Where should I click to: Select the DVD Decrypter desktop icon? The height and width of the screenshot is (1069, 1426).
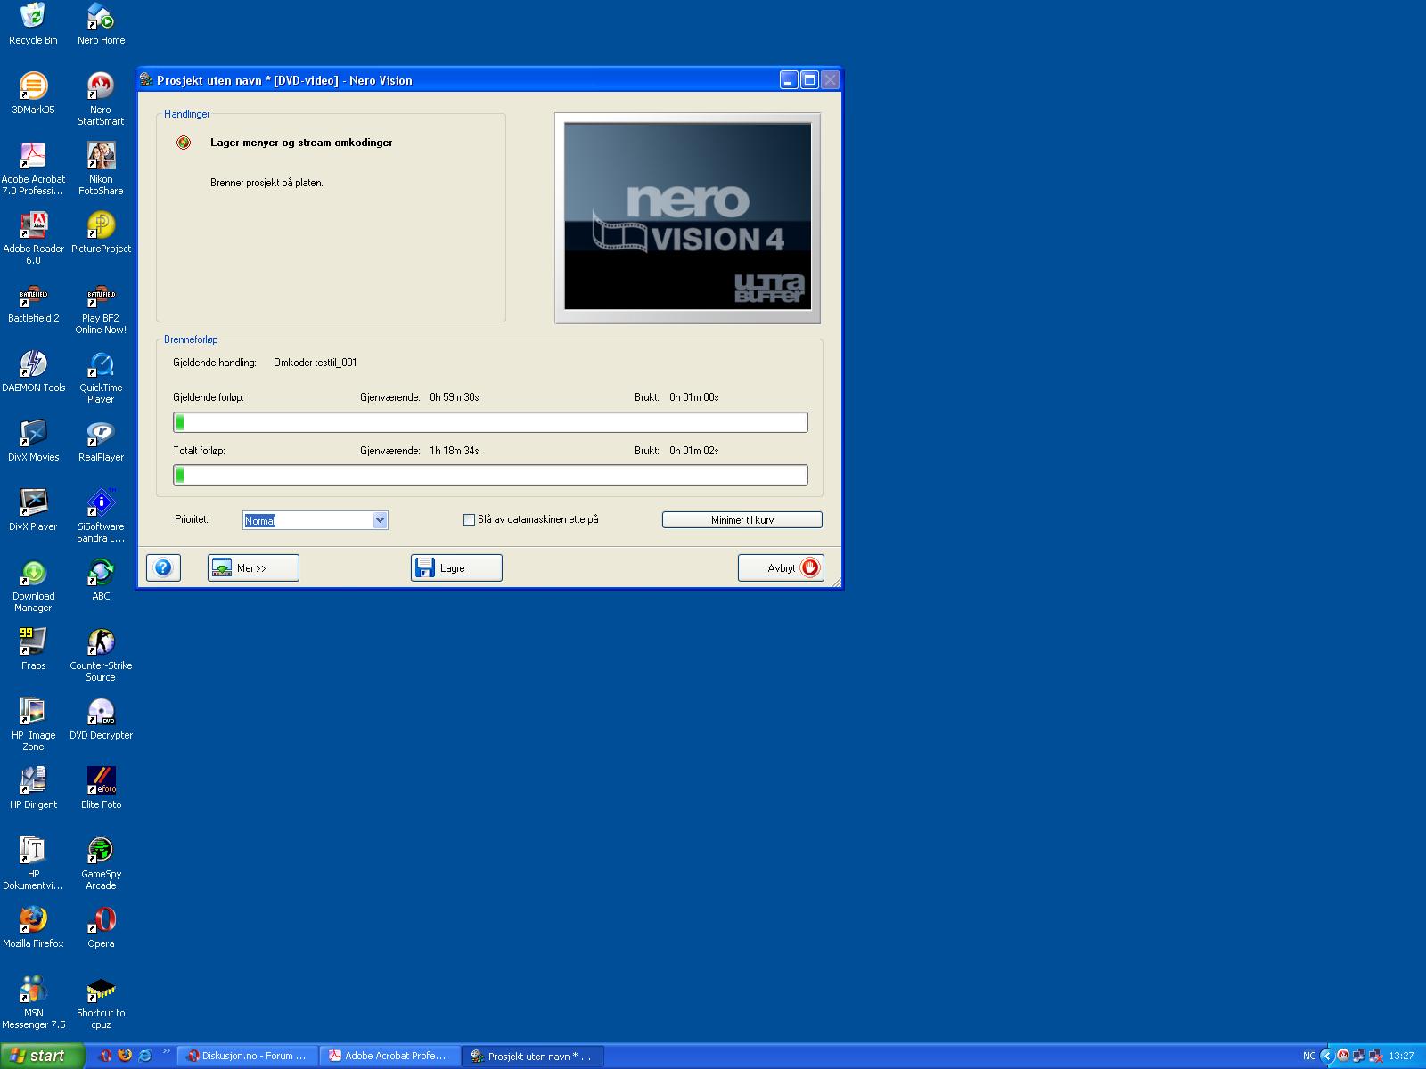pyautogui.click(x=101, y=720)
